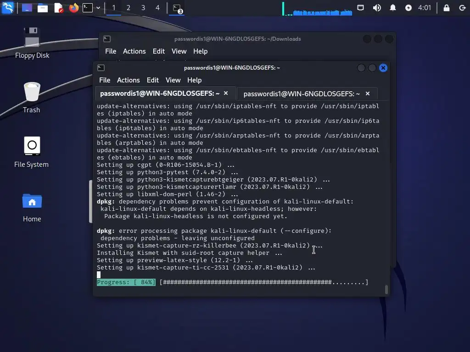Click 'Installing Kismet with suid-root capture helper' line
Screen dimensions: 470x352
click(190, 253)
